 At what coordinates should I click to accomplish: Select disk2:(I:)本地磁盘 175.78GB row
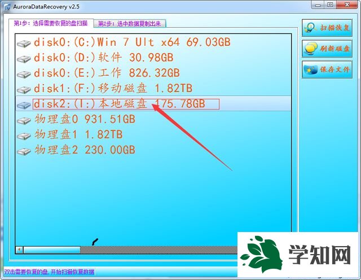coord(153,104)
